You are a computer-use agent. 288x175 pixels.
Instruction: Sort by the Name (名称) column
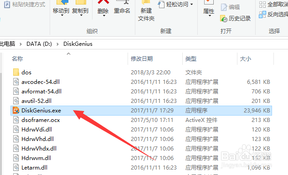click(17, 59)
